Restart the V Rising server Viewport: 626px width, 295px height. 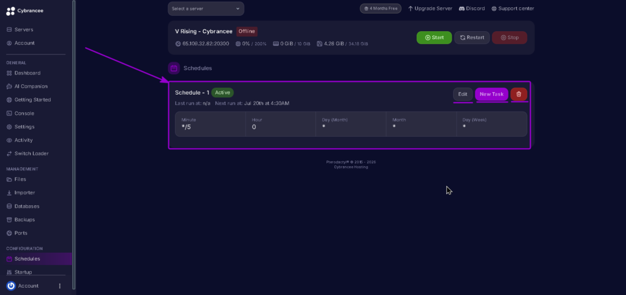pos(472,37)
